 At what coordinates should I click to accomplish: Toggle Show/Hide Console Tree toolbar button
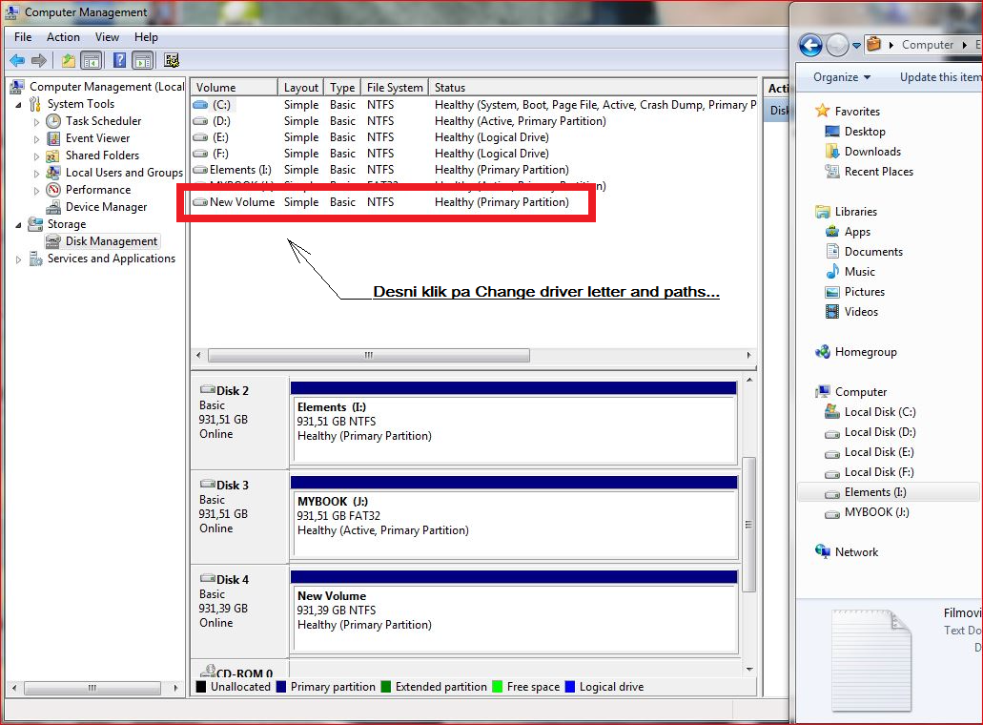92,61
